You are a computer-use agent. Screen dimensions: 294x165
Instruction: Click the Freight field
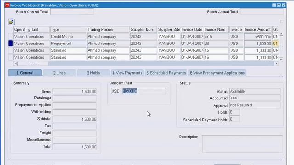coord(75,133)
